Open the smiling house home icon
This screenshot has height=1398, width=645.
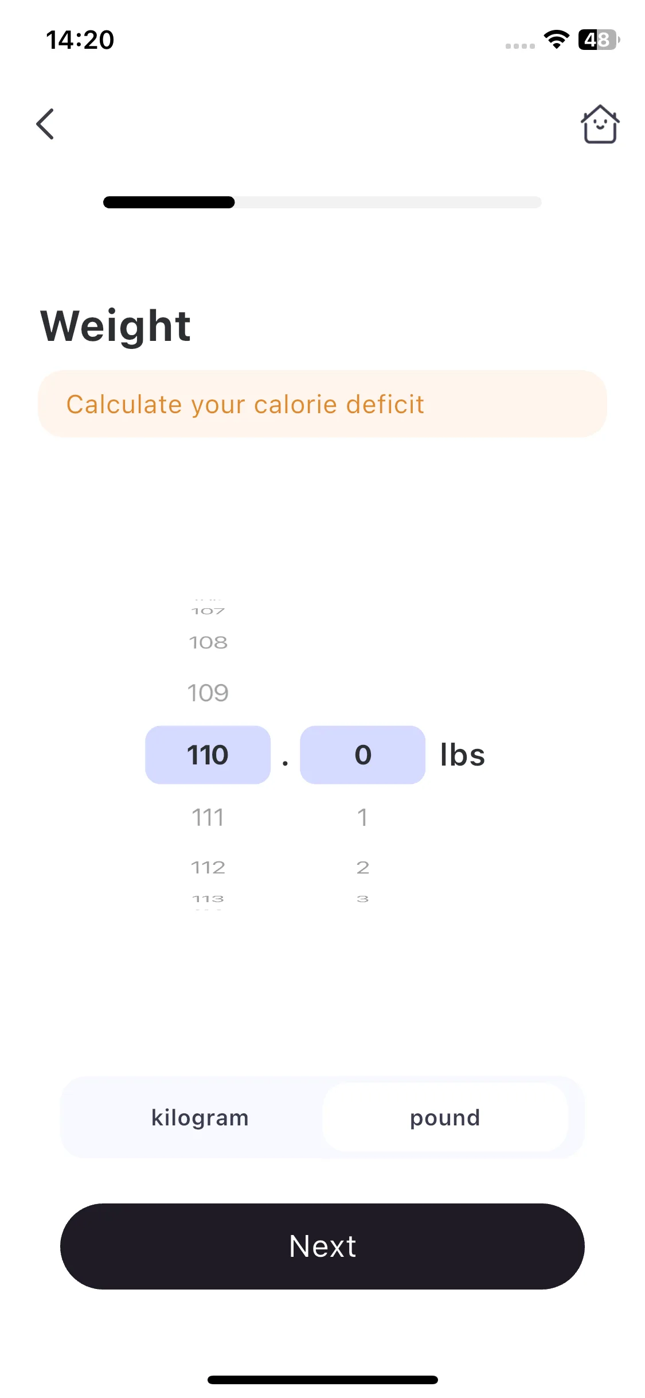(600, 124)
